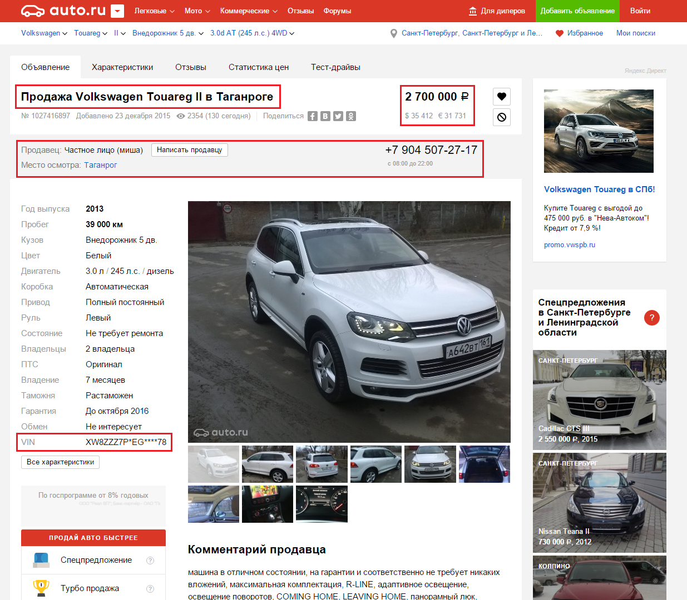The image size is (687, 600).
Task: Open open-trunk photo thumbnail
Action: (x=485, y=464)
